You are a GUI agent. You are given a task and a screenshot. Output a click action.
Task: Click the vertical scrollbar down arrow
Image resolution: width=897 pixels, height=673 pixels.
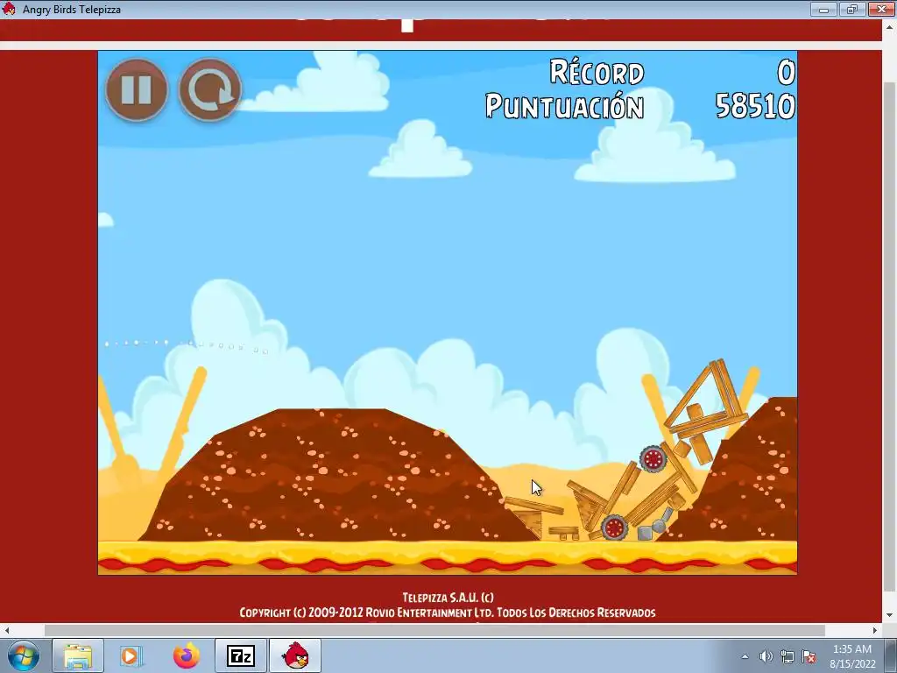point(890,615)
